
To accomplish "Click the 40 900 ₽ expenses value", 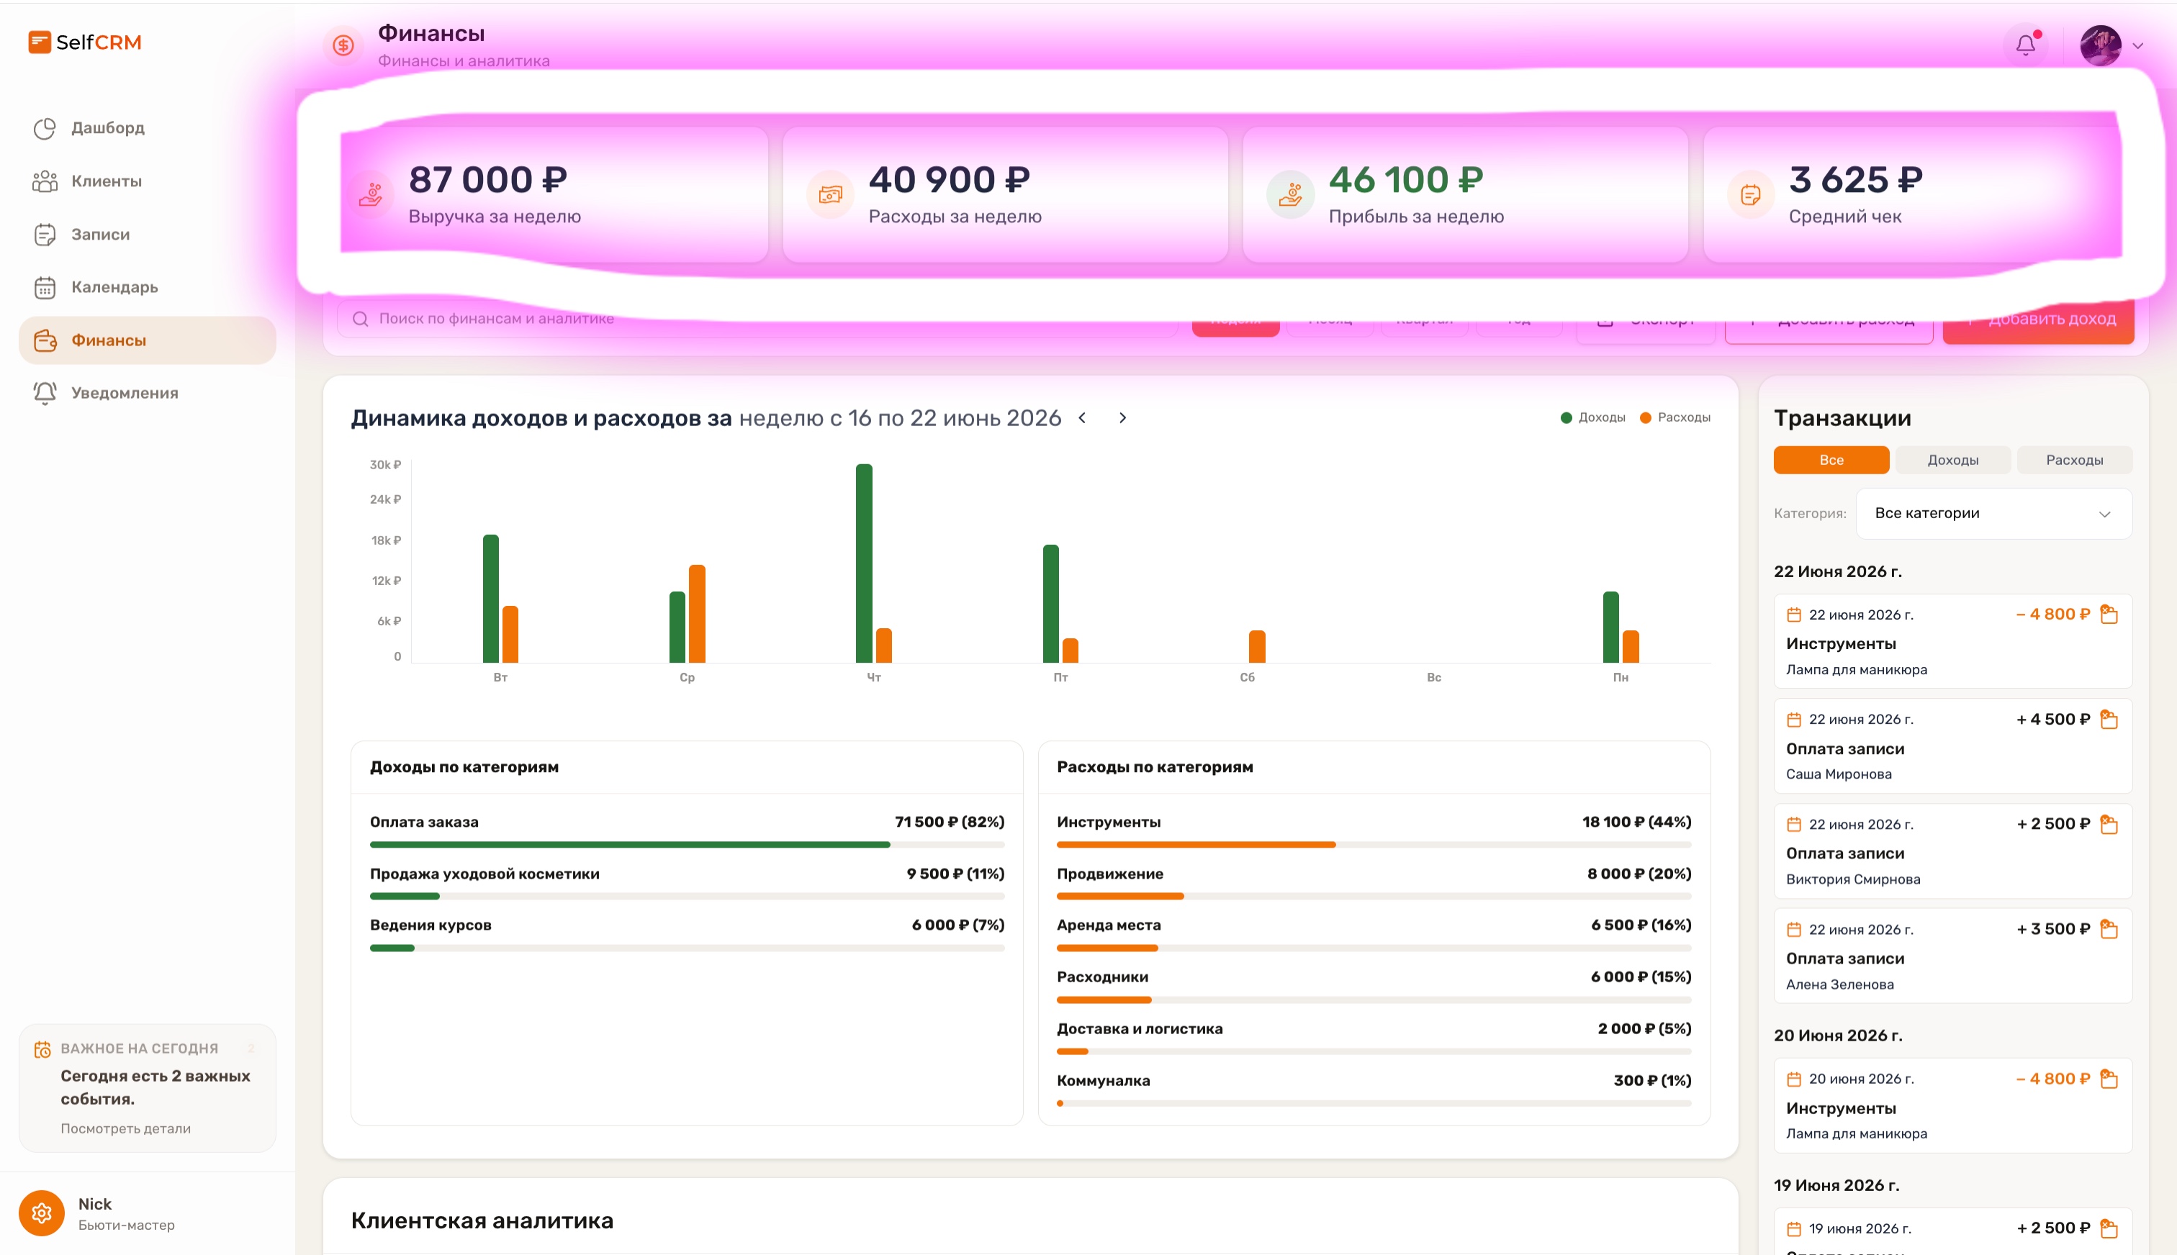I will click(950, 179).
